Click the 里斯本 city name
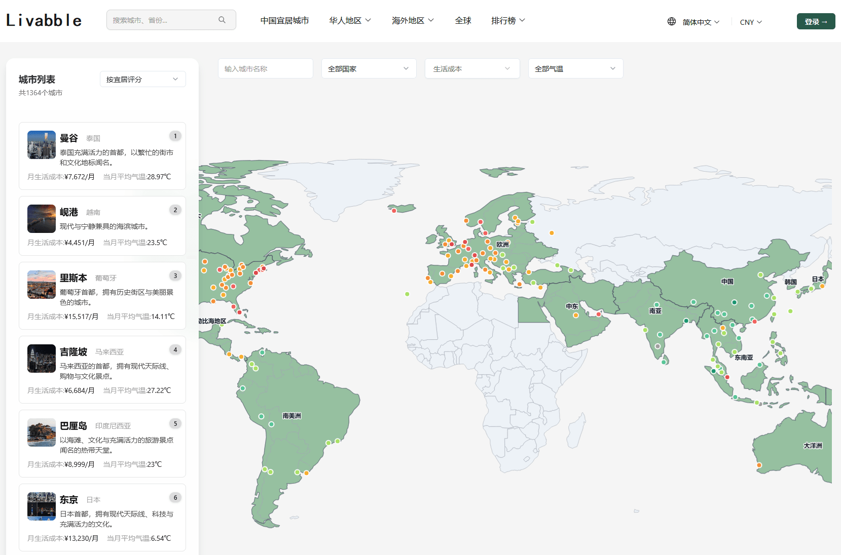Viewport: 841px width, 555px height. [x=74, y=278]
